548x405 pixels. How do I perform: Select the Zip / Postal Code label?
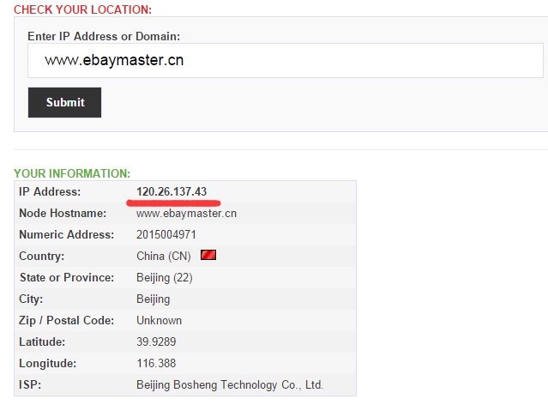click(66, 320)
